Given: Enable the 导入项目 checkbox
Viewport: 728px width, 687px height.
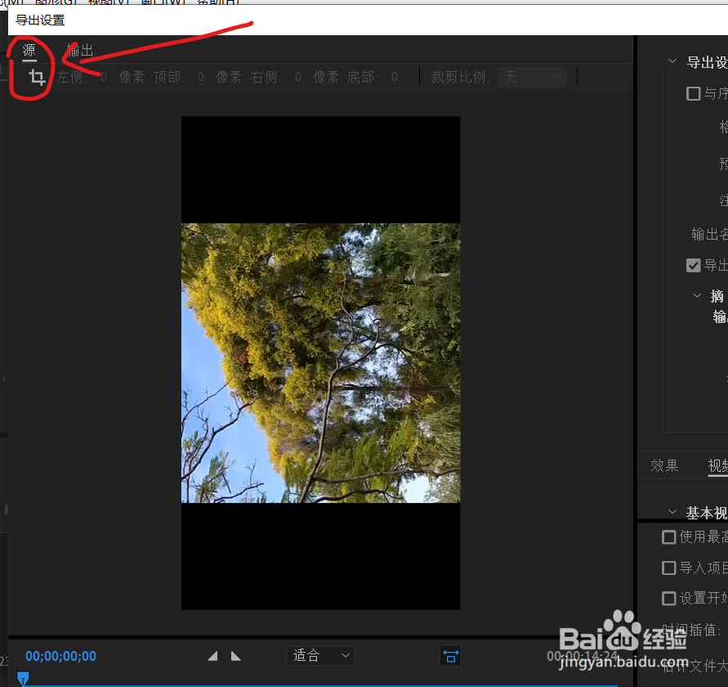Looking at the screenshot, I should (x=668, y=568).
